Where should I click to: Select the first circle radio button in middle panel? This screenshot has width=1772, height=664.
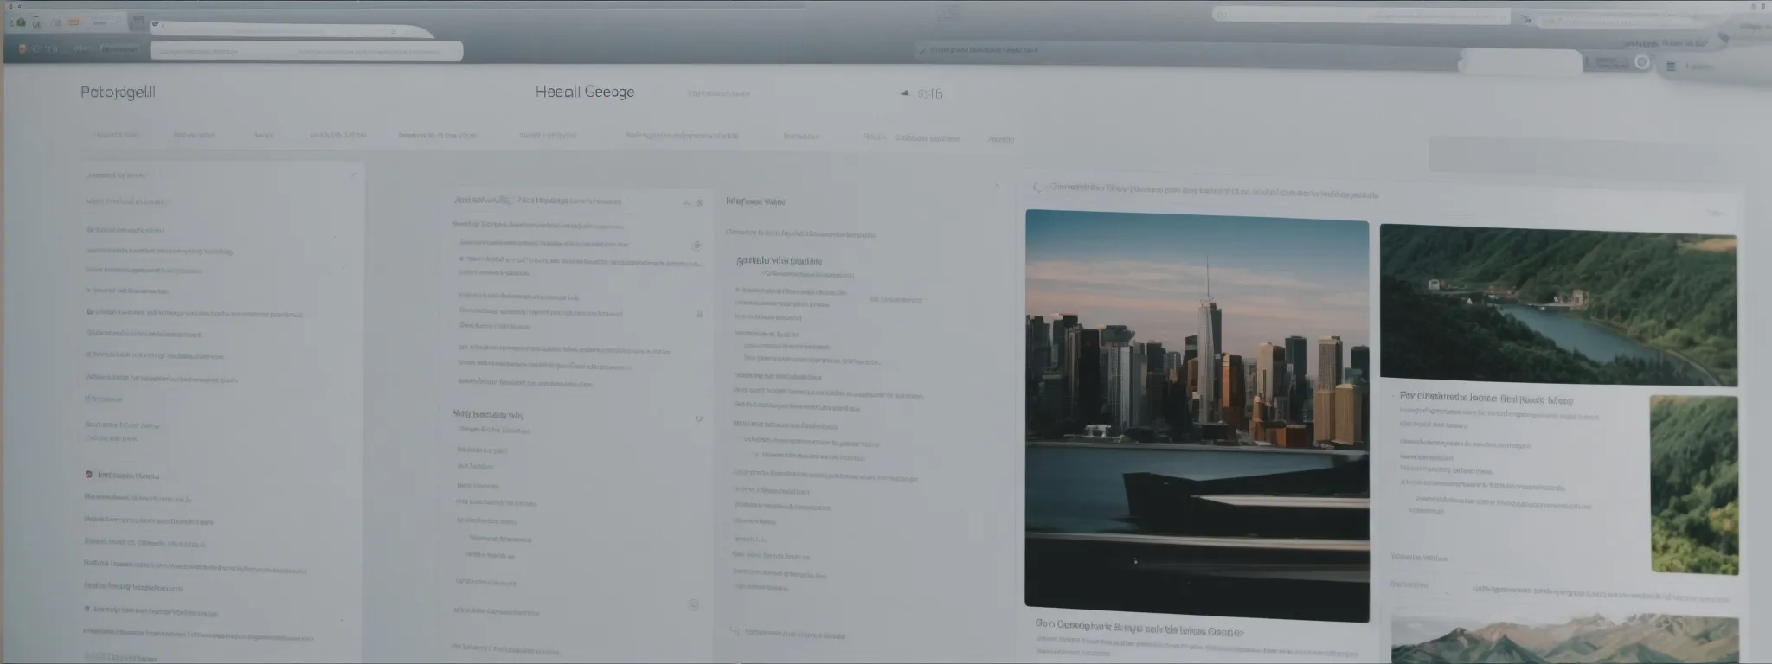[697, 246]
